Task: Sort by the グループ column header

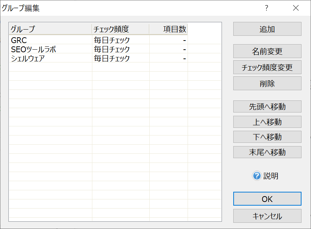Action: tap(50, 29)
